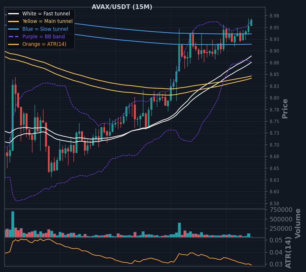Click the tallest volume bar

click(x=13, y=224)
